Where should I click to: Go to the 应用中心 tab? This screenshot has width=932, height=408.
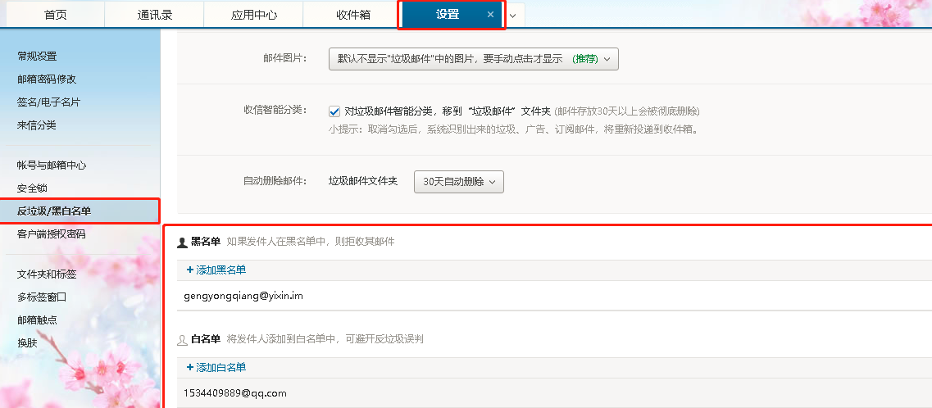pyautogui.click(x=252, y=15)
